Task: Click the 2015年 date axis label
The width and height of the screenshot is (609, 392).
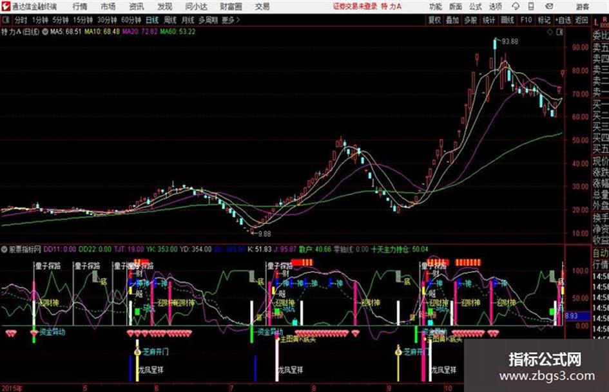Action: pyautogui.click(x=12, y=387)
